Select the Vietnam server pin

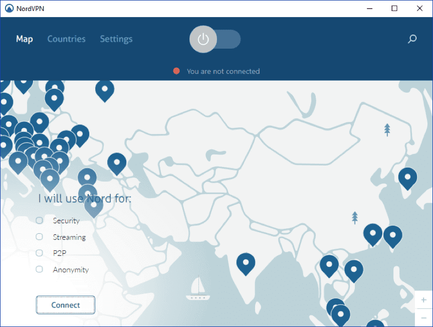354,271
